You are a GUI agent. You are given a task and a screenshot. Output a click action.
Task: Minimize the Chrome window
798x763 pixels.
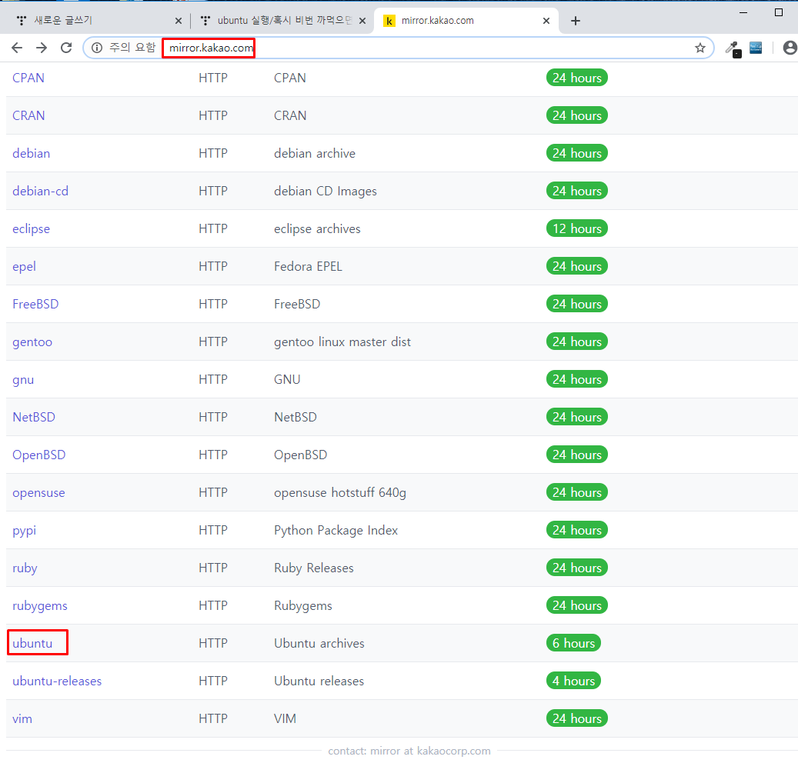[x=743, y=12]
